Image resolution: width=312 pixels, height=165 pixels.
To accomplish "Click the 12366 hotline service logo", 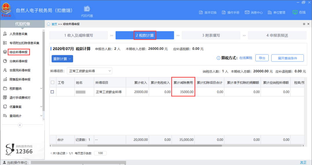I will click(x=10, y=149).
